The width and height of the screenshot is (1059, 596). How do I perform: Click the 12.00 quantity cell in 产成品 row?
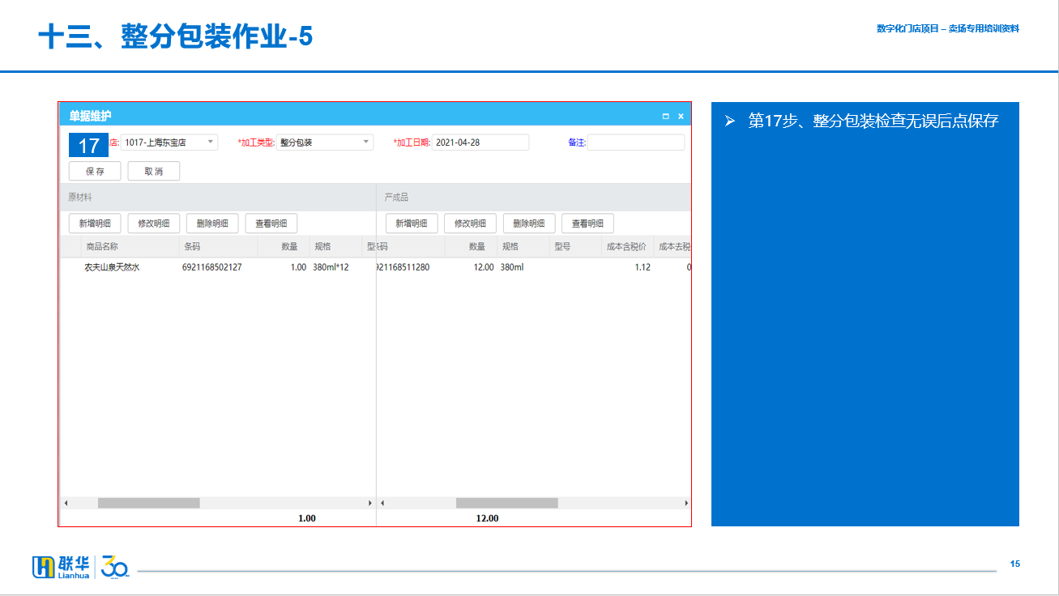pos(484,267)
